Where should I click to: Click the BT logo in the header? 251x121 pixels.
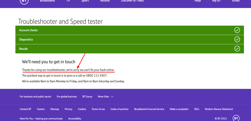(24, 1)
